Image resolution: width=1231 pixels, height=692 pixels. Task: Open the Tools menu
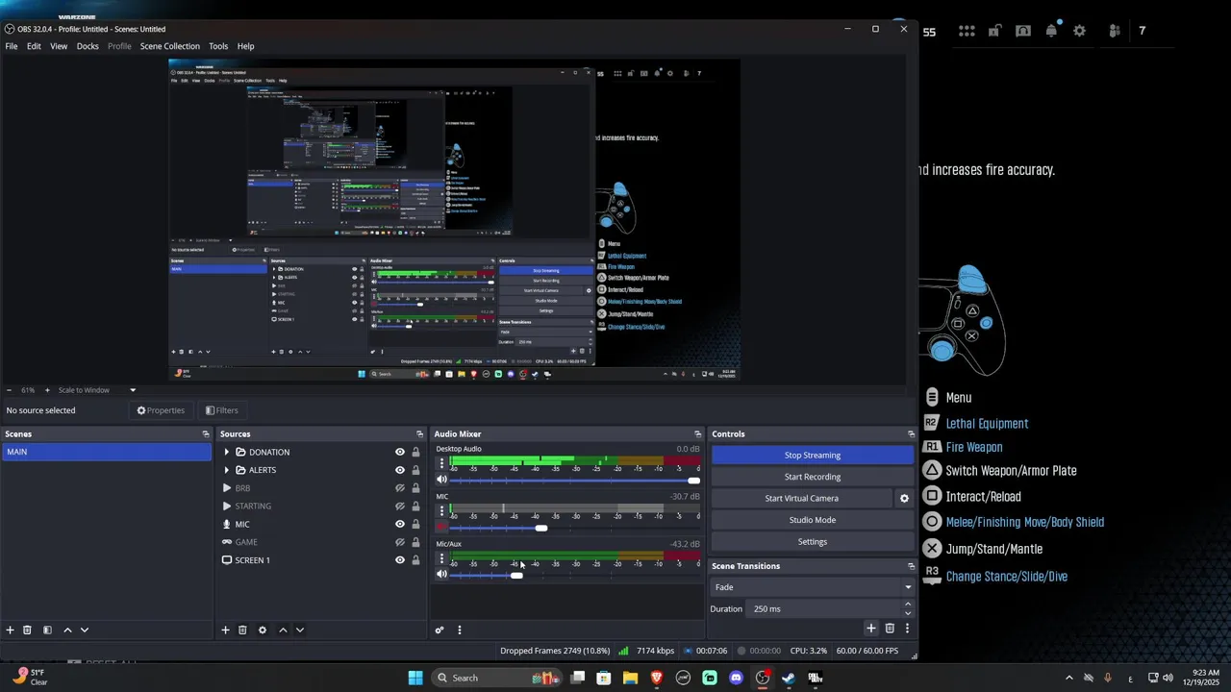coord(218,46)
